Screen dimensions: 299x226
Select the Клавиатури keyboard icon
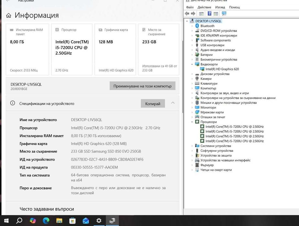[197, 83]
